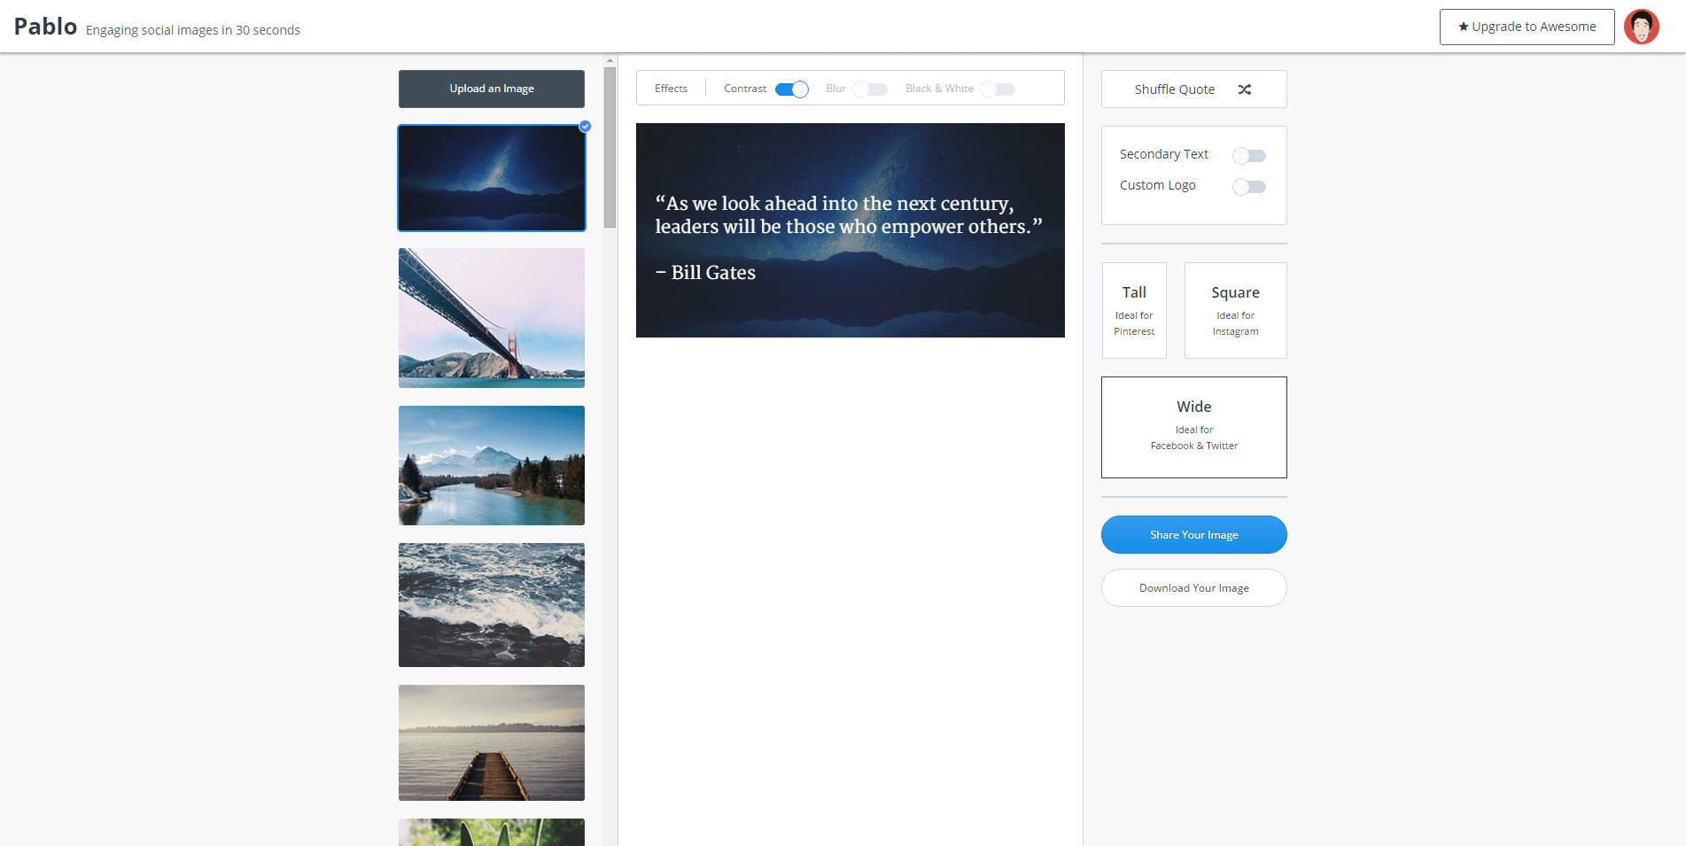The width and height of the screenshot is (1686, 846).
Task: Click 'Engaging social images in 30 seconds' tagline
Action: (x=193, y=30)
